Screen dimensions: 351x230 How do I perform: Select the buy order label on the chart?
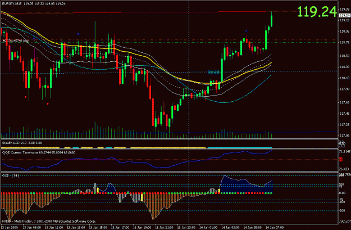[15, 41]
